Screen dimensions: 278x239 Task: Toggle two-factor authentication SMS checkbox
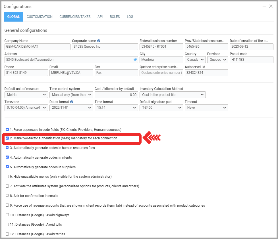coord(7,138)
